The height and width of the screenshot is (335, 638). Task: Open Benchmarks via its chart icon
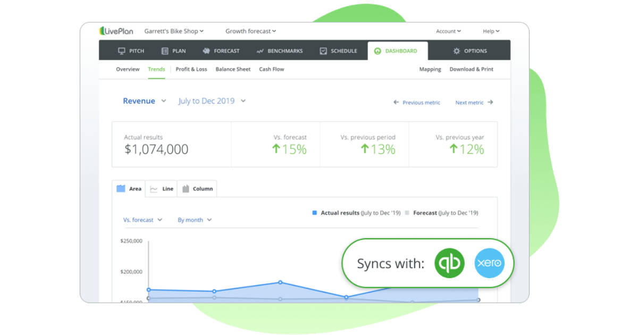(260, 51)
